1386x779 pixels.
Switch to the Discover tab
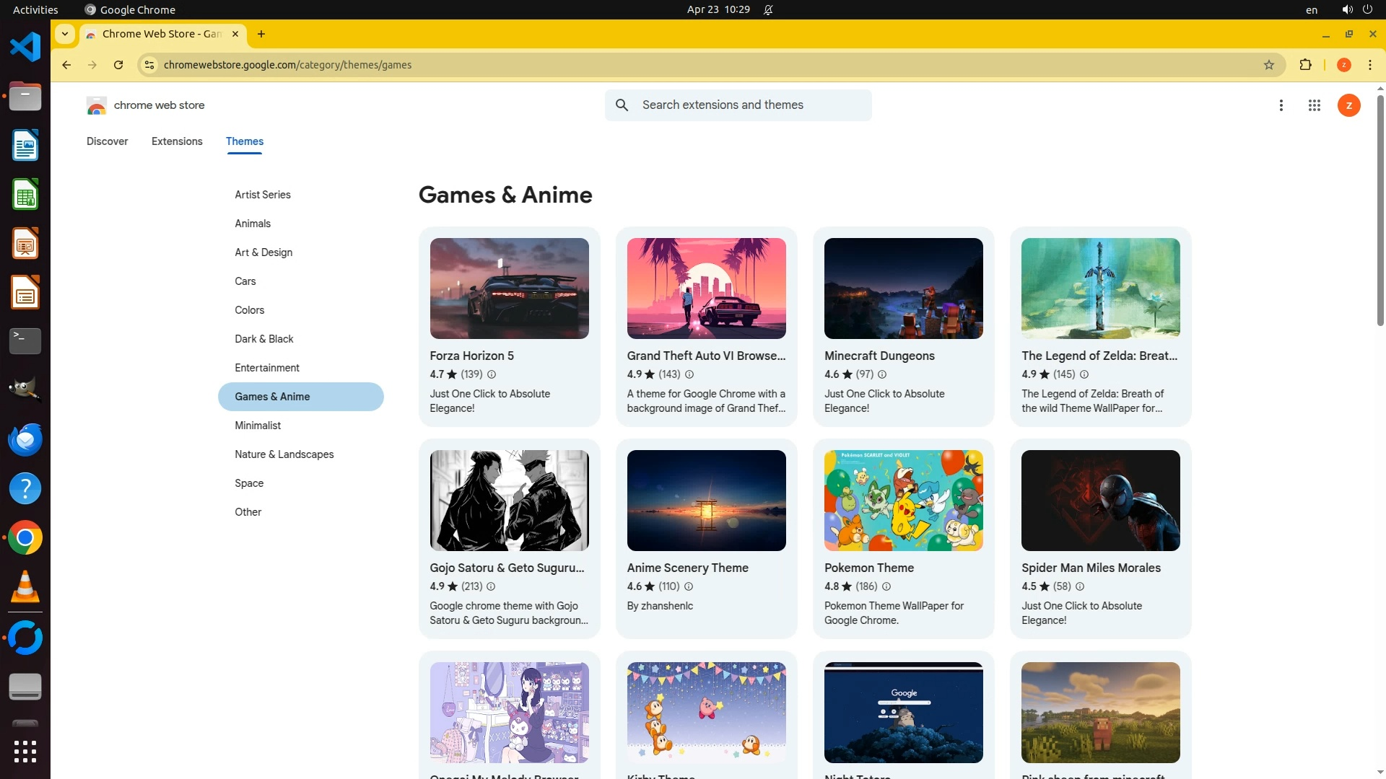click(x=107, y=141)
